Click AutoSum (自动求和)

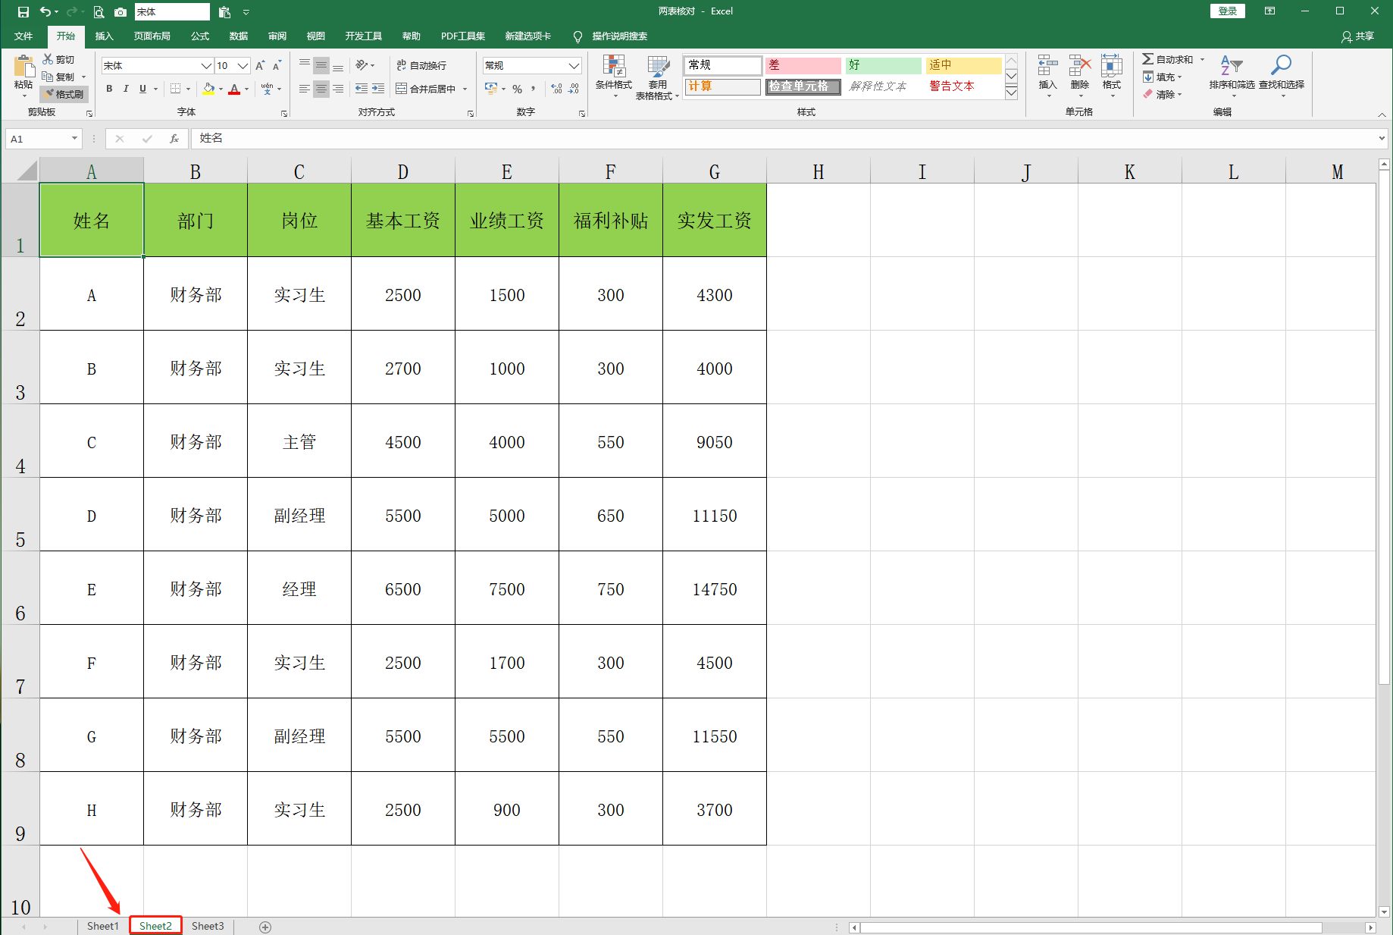[1168, 59]
